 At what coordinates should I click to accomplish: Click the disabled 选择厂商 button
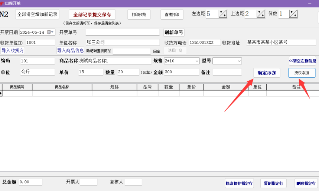[x=175, y=50]
